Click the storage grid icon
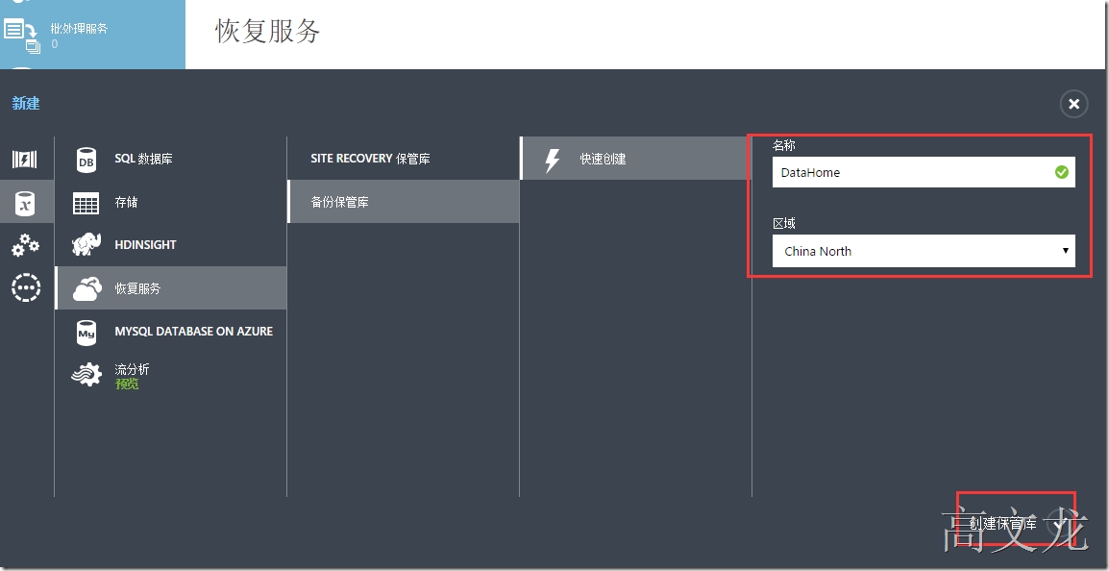This screenshot has width=1109, height=571. click(x=86, y=203)
